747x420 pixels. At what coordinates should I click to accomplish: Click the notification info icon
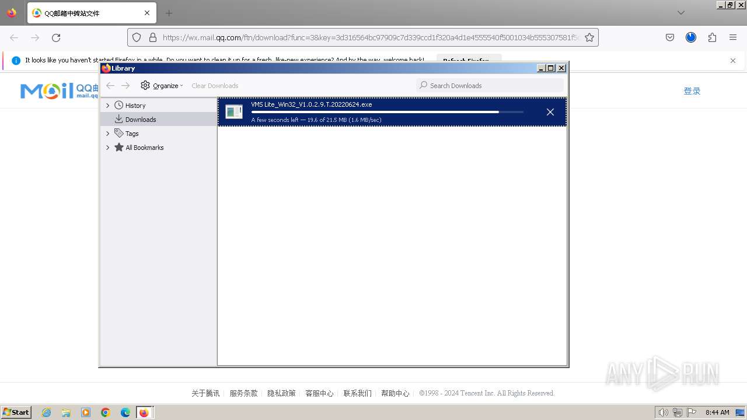coord(16,60)
